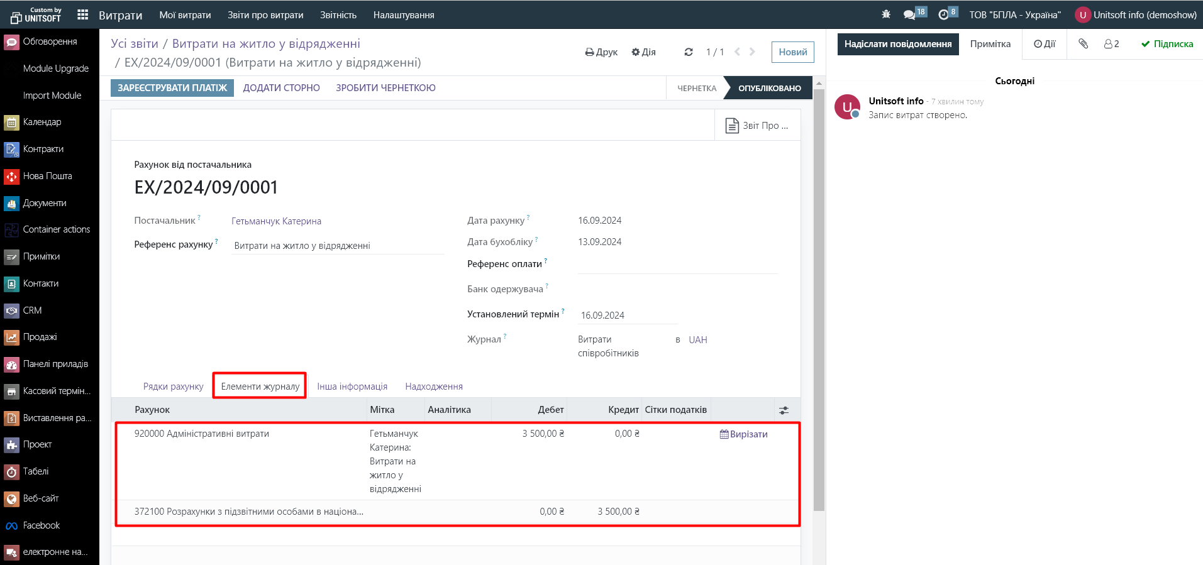Image resolution: width=1203 pixels, height=565 pixels.
Task: Go to next record arrow
Action: 752,52
